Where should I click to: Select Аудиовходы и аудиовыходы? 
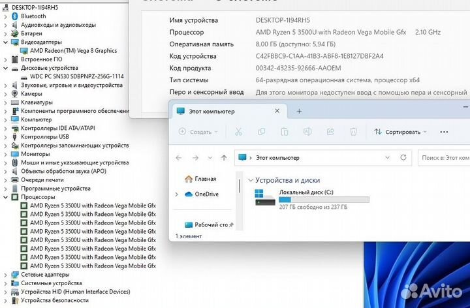[58, 25]
